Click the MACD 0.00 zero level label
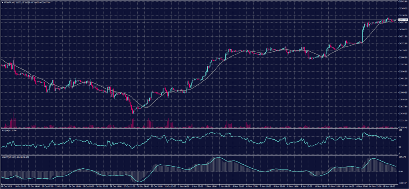The height and width of the screenshot is (189, 409). [401, 171]
